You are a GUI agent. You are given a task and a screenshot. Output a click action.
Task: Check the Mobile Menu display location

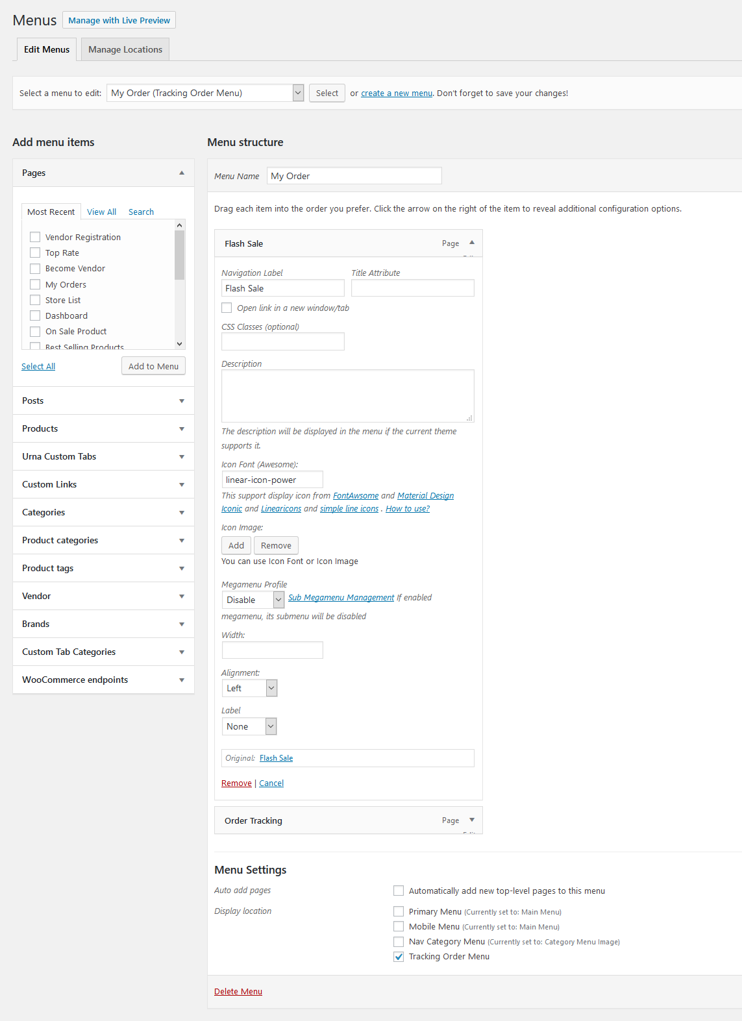point(399,926)
